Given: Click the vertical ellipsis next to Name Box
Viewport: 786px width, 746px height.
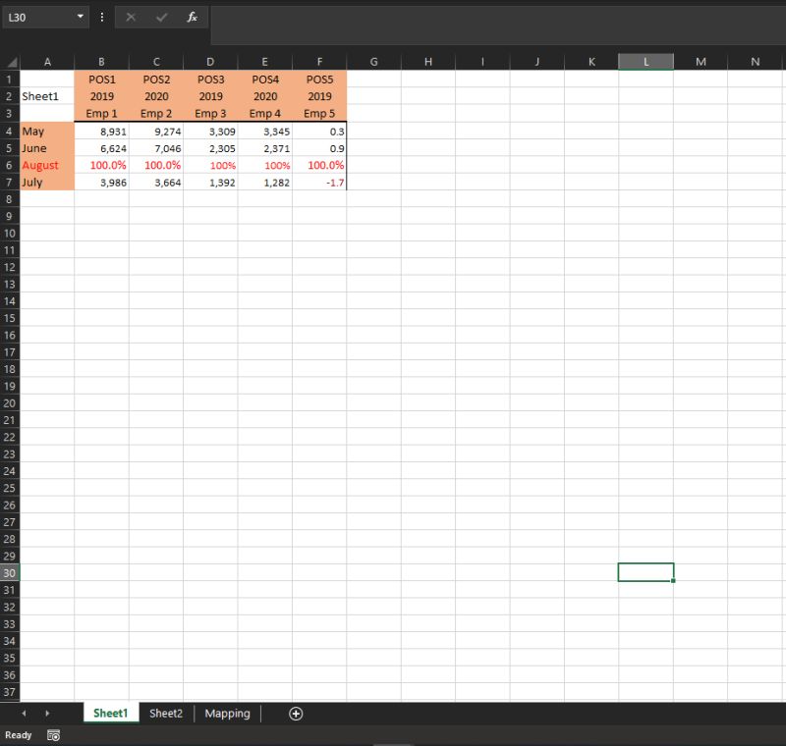Looking at the screenshot, I should pyautogui.click(x=101, y=17).
